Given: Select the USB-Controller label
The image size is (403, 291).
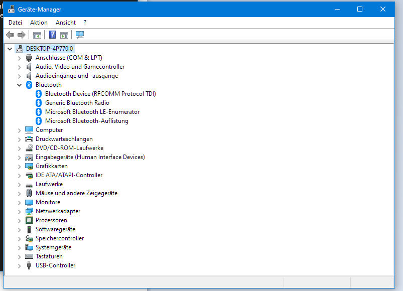Looking at the screenshot, I should (55, 265).
